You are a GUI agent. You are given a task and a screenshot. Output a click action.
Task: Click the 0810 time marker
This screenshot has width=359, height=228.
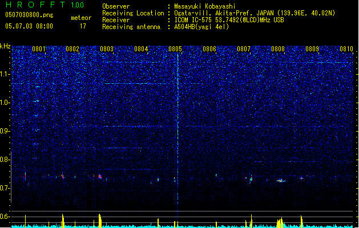point(346,49)
